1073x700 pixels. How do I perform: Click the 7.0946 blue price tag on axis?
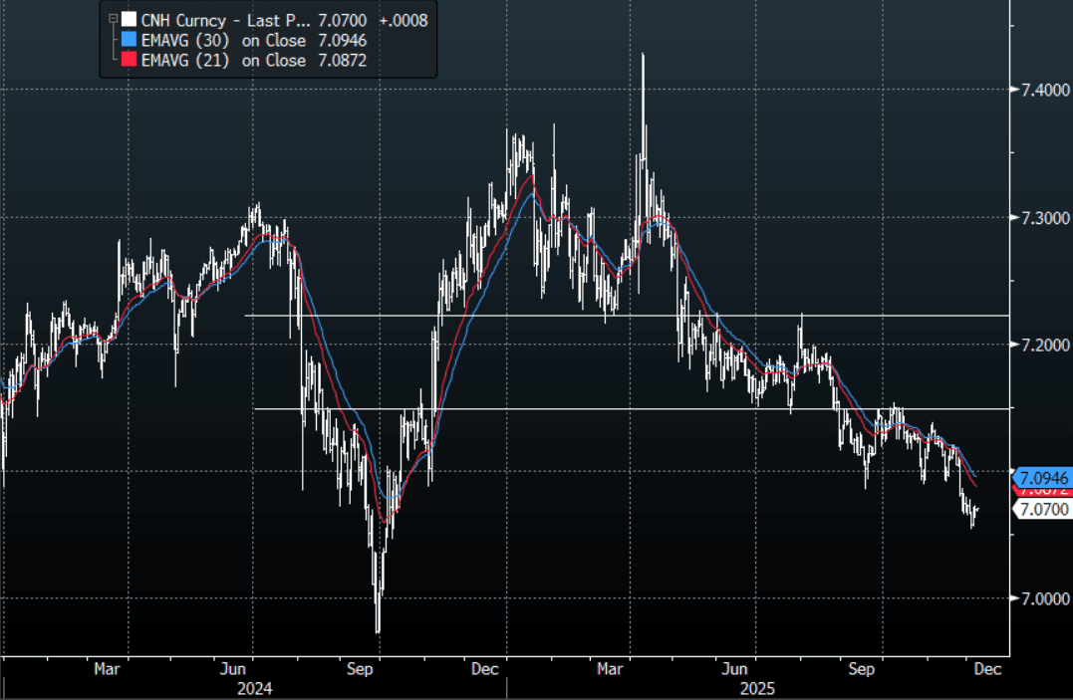1041,477
